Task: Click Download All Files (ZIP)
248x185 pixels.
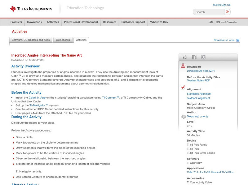Action: [201, 71]
